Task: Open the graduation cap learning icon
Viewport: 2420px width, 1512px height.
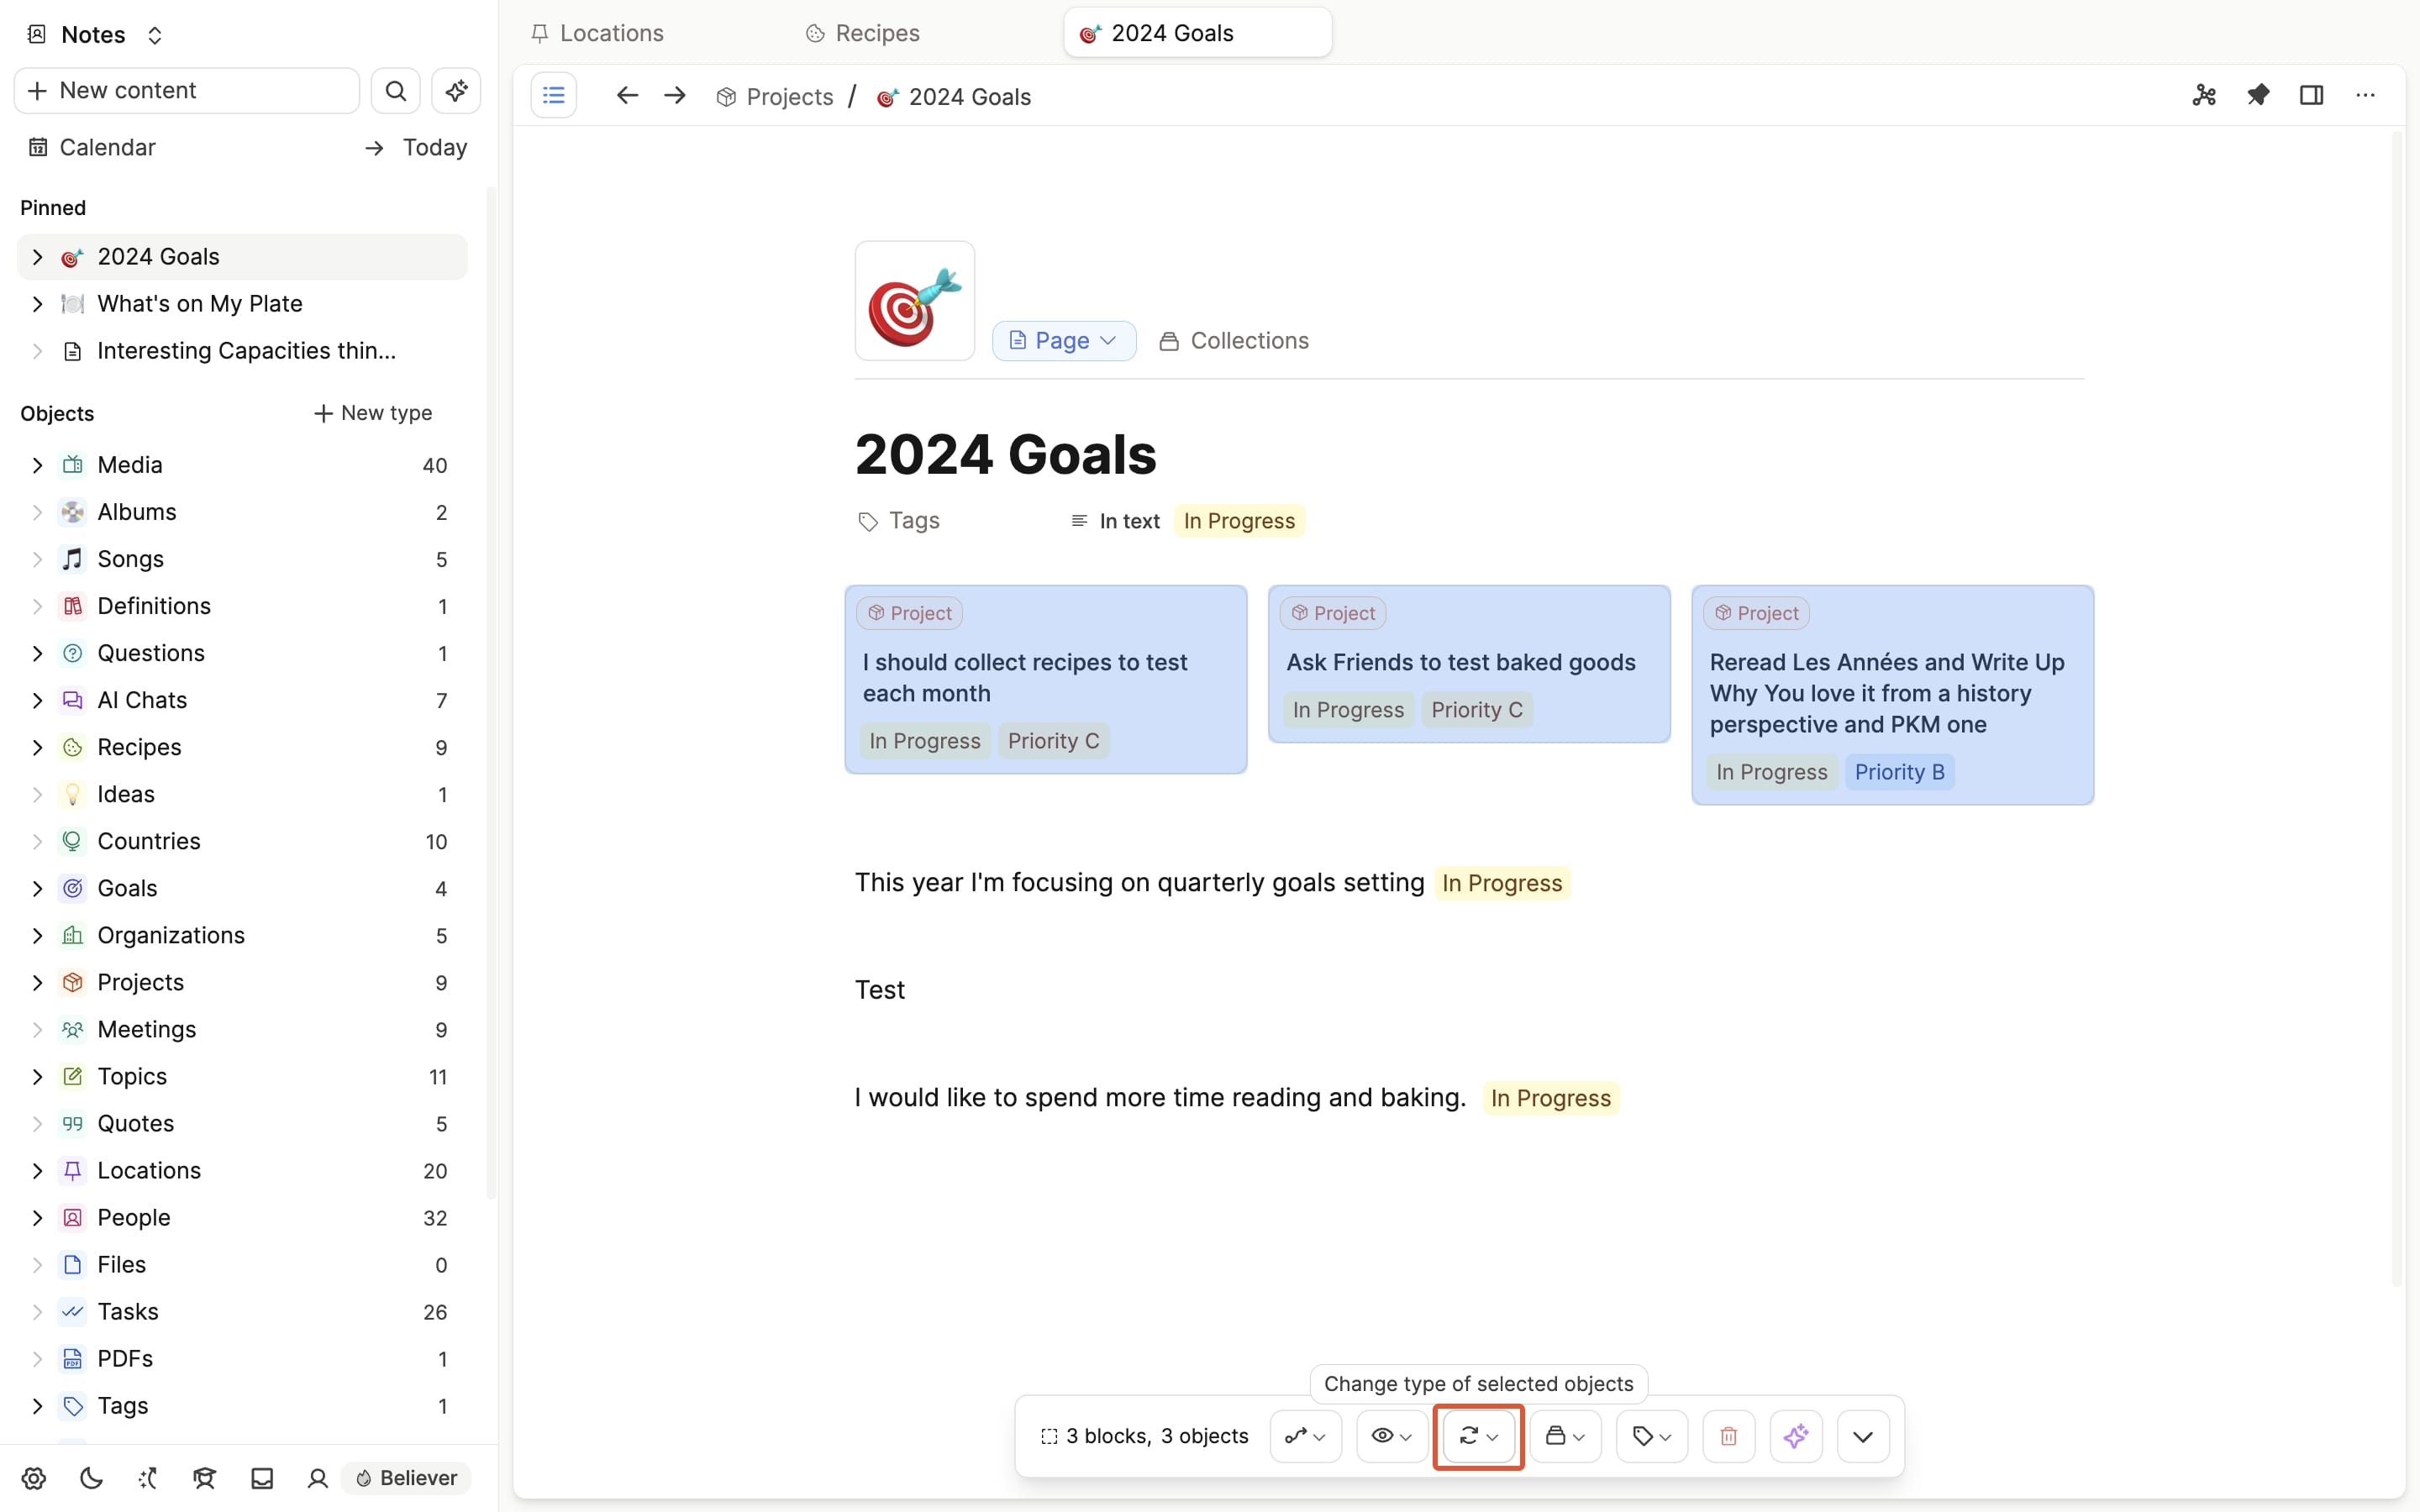Action: coord(204,1478)
